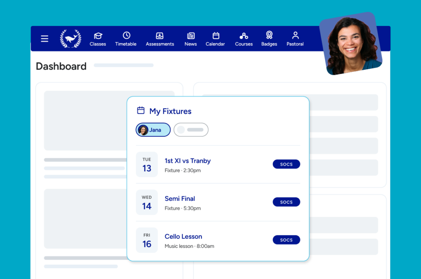
Task: Click the SOCS badge for 1st XI vs Tranby
Action: tap(286, 164)
